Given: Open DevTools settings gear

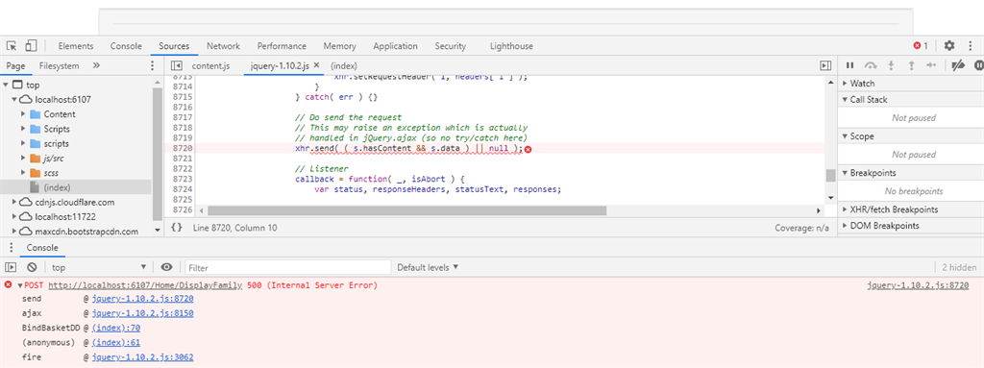Looking at the screenshot, I should (x=949, y=46).
